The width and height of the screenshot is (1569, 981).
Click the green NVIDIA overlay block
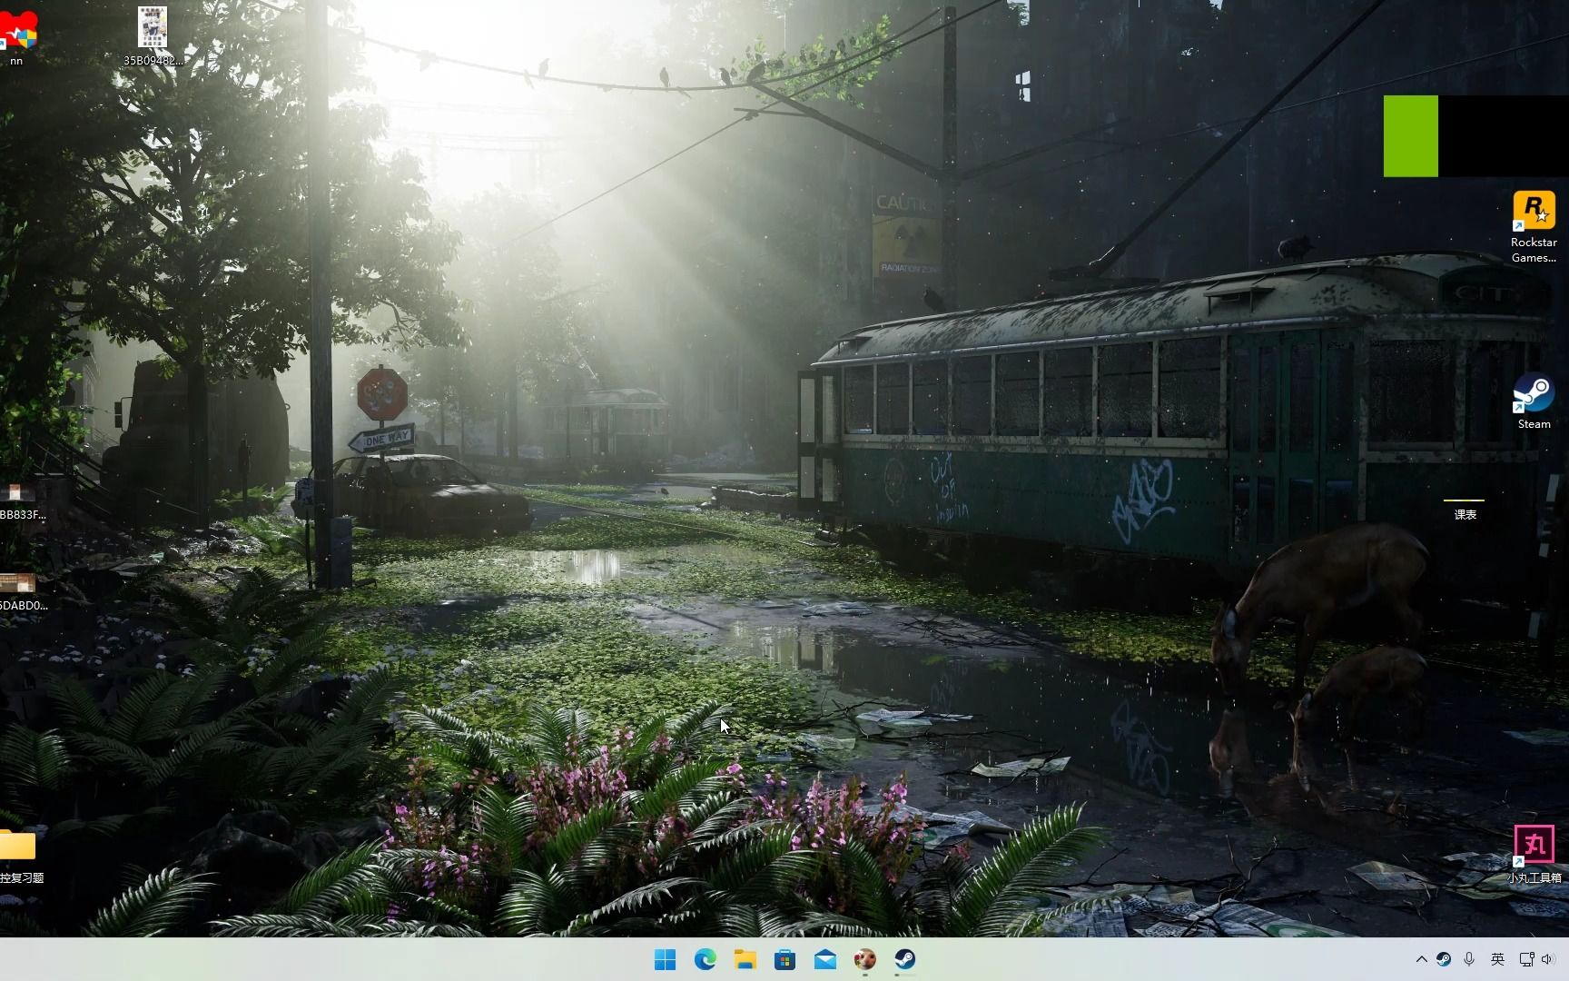click(x=1410, y=136)
